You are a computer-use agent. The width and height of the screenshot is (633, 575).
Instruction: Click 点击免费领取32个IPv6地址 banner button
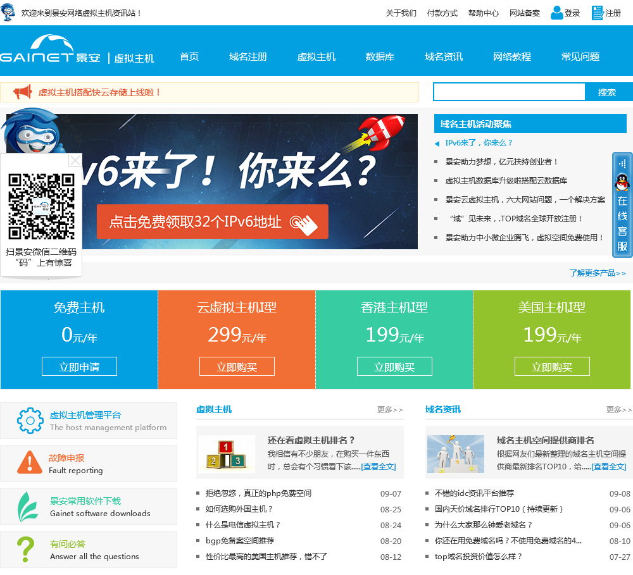[212, 221]
